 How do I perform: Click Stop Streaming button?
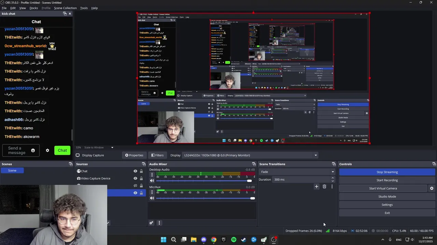tap(387, 172)
